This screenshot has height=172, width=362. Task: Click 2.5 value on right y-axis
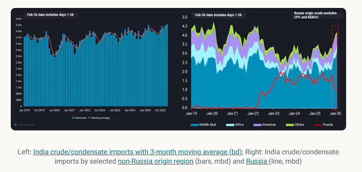[x=185, y=63]
